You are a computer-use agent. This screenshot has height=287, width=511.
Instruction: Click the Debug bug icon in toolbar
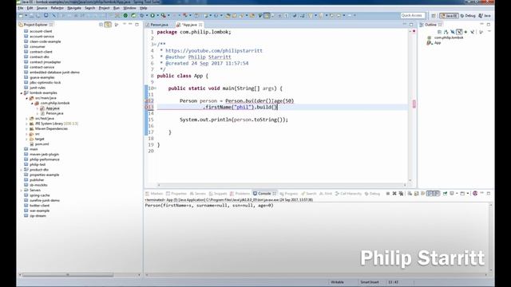(142, 15)
